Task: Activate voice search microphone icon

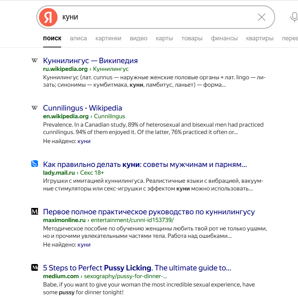Action: (x=294, y=17)
